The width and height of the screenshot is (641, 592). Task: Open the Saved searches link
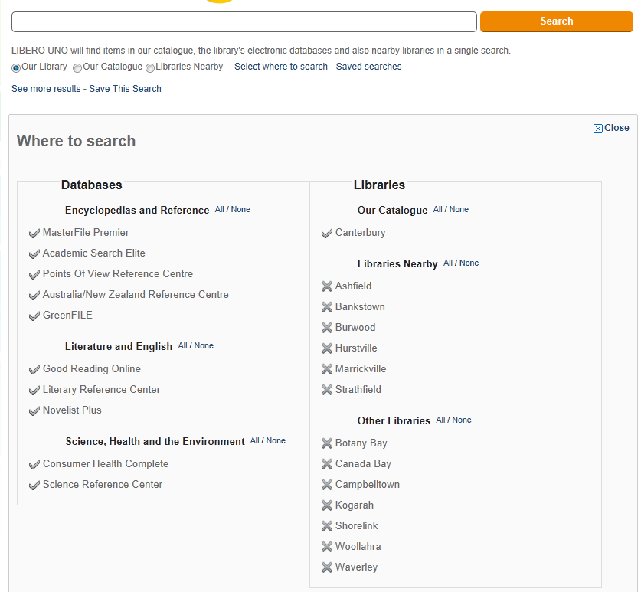click(368, 67)
